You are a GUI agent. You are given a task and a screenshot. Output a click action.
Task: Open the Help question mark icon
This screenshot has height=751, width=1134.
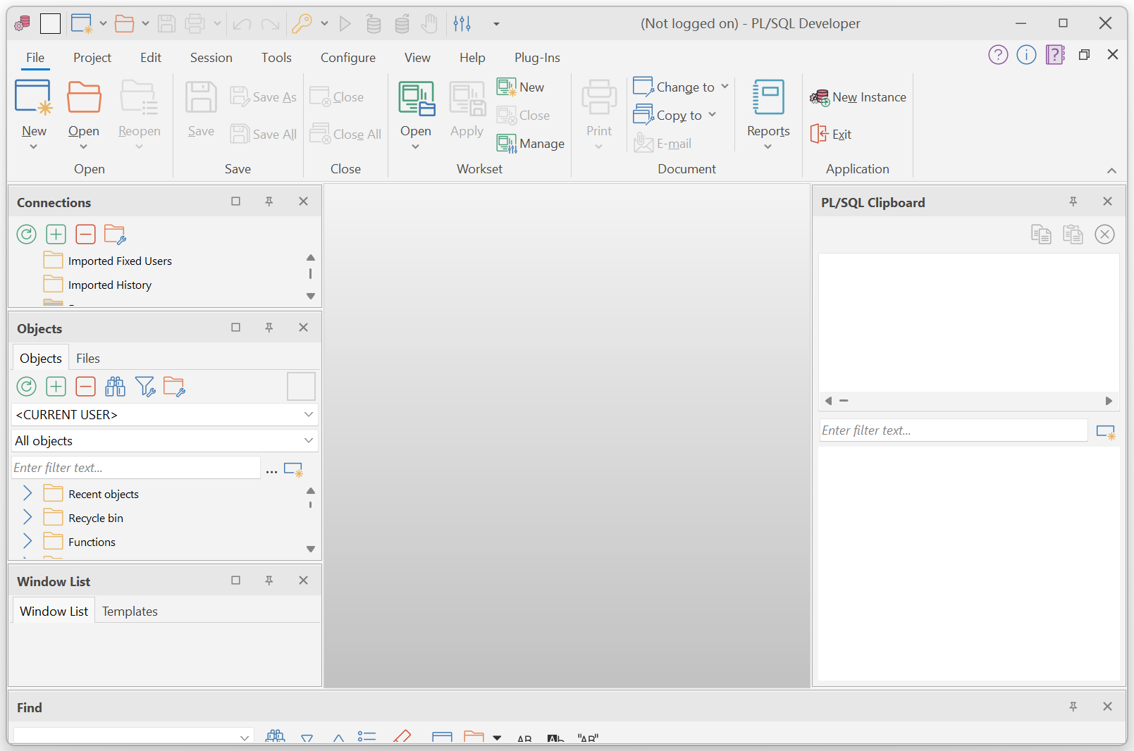pos(998,55)
